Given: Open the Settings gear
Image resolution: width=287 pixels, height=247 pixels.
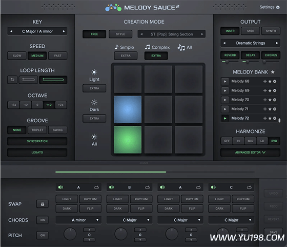Looking at the screenshot, I should 278,7.
